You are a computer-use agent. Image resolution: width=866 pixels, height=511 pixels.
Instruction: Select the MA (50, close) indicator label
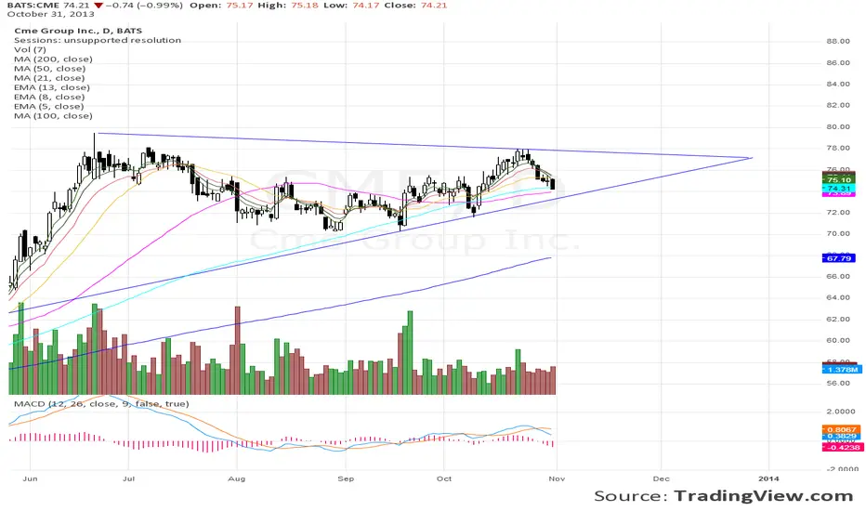tap(49, 69)
